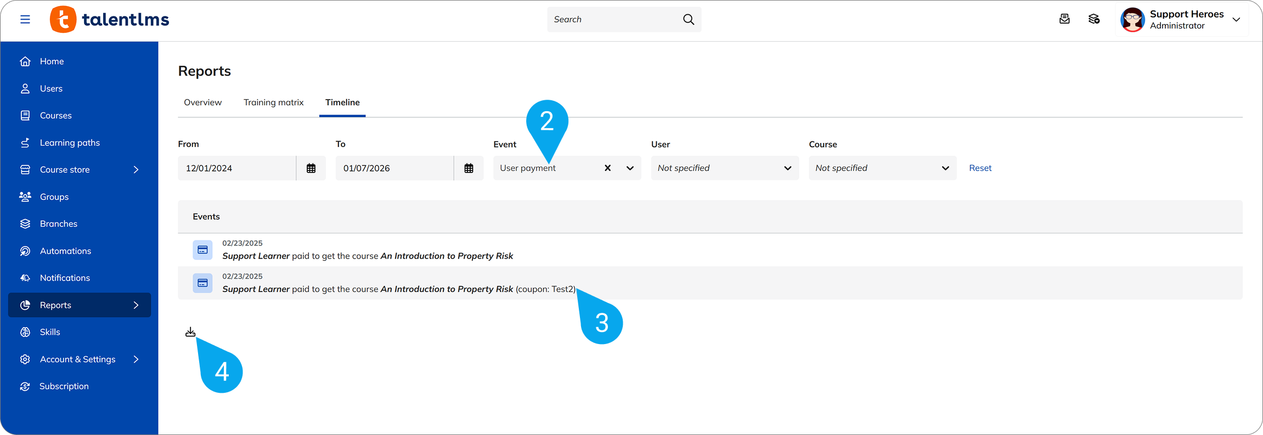Click the From date field
This screenshot has height=435, width=1263.
coord(237,168)
